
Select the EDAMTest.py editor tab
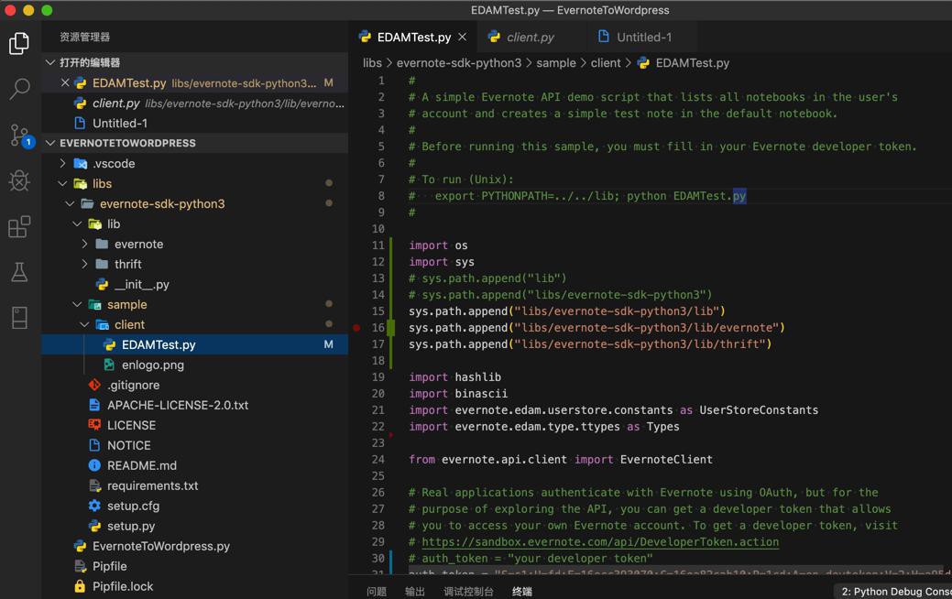pyautogui.click(x=413, y=37)
